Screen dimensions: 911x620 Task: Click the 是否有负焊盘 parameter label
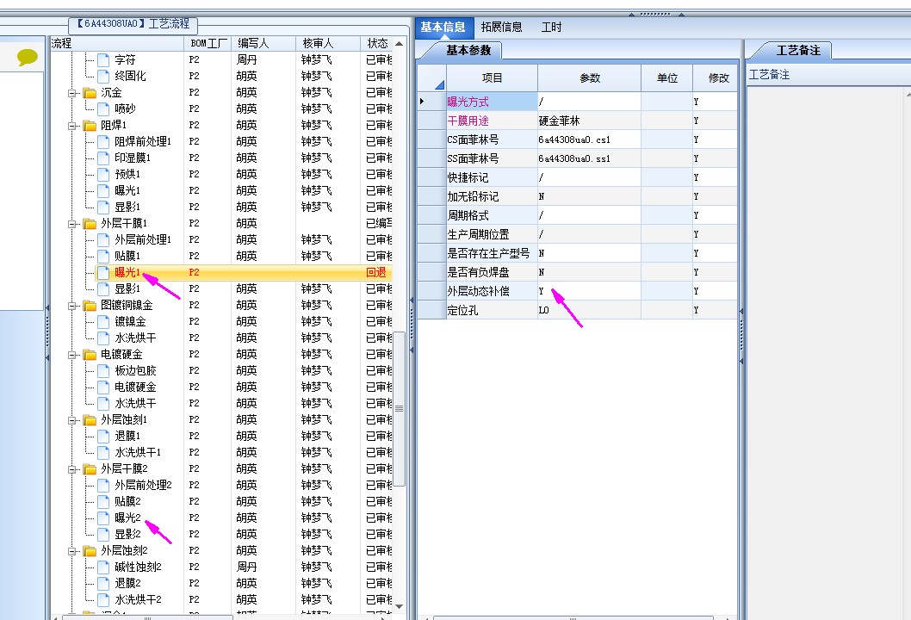(478, 272)
